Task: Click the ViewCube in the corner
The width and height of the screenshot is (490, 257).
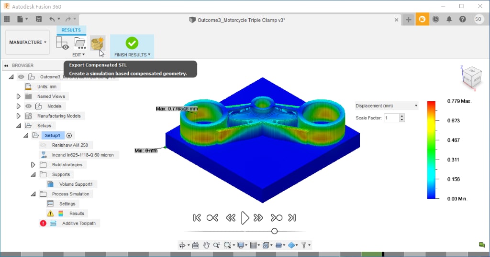Action: click(x=472, y=77)
